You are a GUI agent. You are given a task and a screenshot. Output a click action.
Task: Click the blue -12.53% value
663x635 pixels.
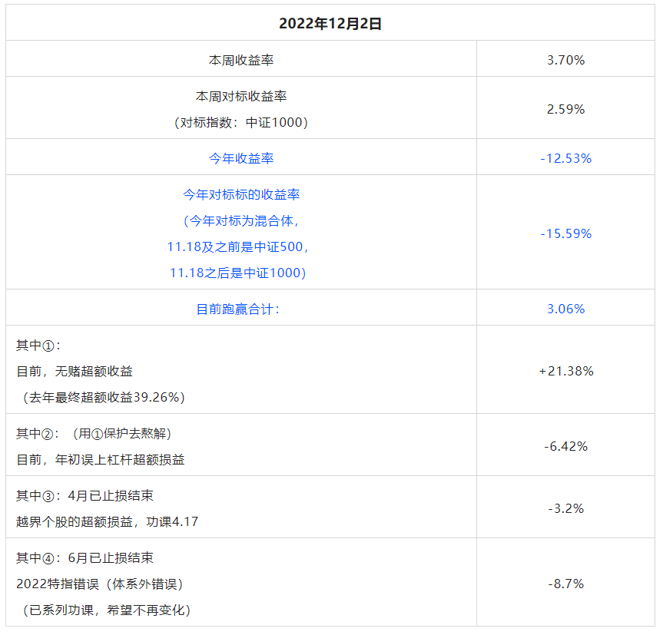(x=565, y=158)
